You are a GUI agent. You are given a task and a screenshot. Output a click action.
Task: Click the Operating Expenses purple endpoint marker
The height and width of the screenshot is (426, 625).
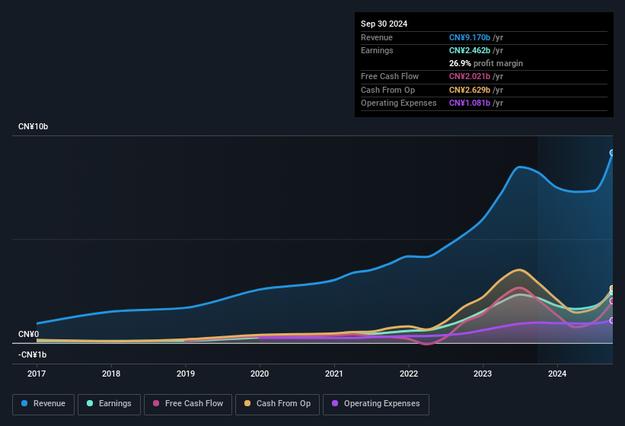612,320
